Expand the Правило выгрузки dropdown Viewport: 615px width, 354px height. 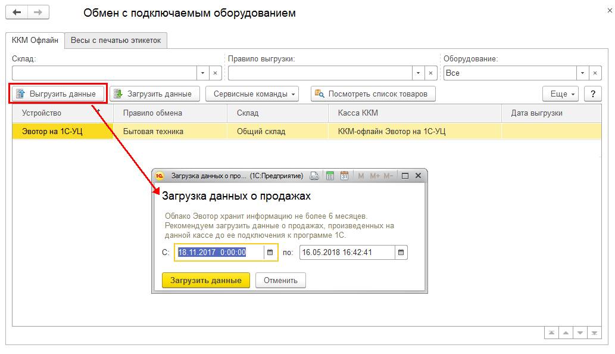[x=418, y=73]
